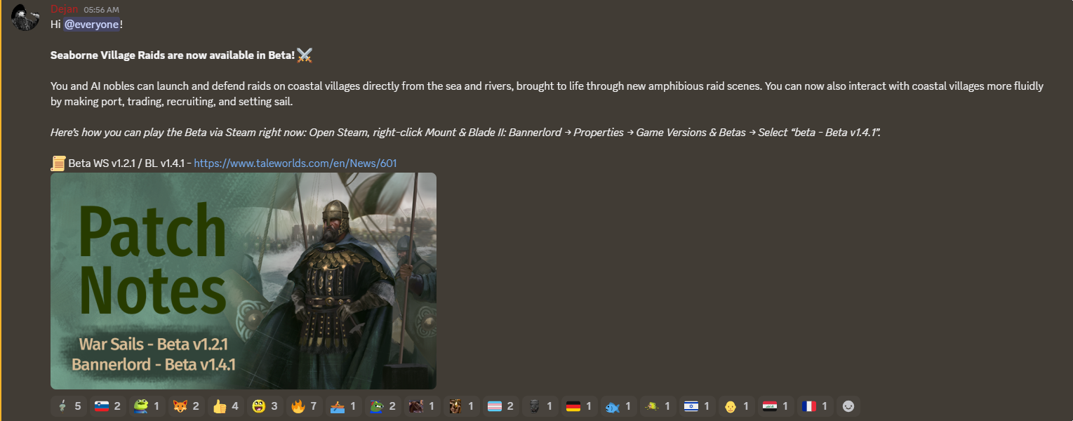Click the 'Beta WS v1.2.1 / BL v1.4.1' text
Image resolution: width=1073 pixels, height=421 pixels.
tap(125, 163)
